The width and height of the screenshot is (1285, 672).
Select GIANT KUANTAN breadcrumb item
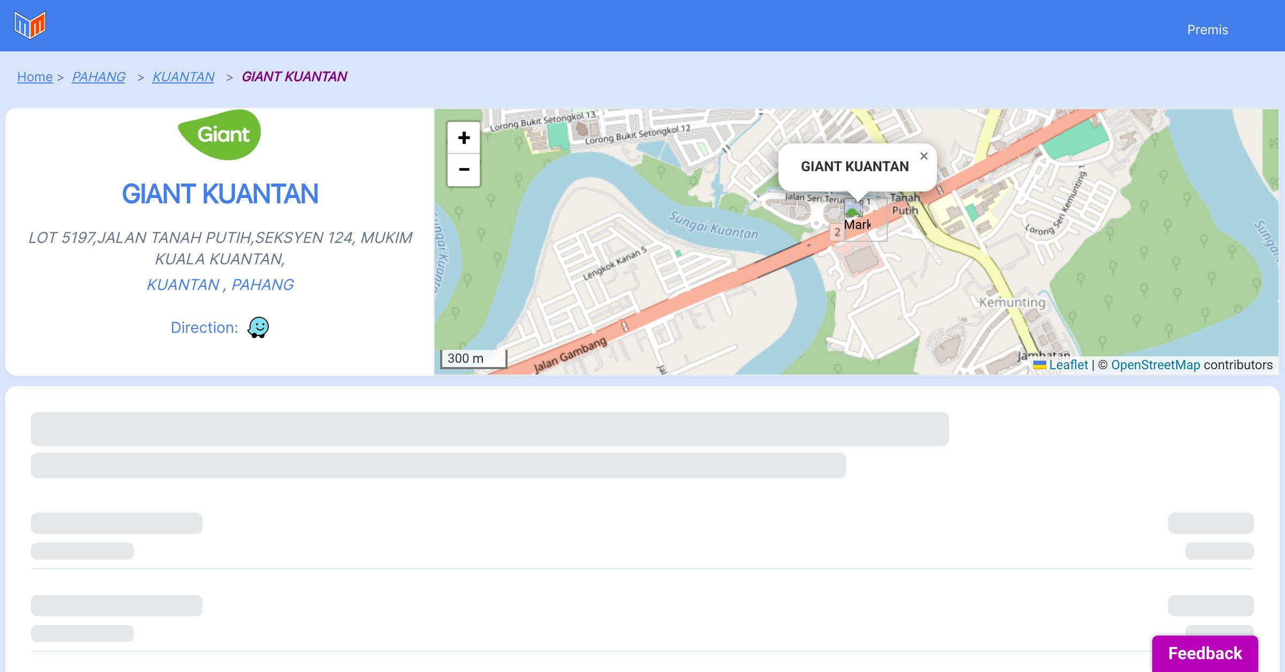pos(294,77)
